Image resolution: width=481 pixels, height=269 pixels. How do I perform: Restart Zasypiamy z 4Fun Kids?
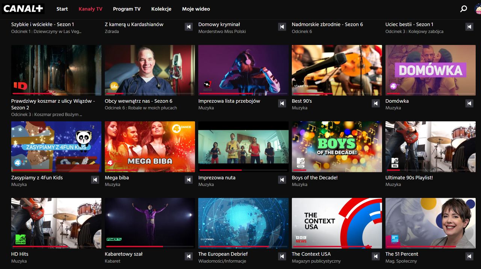pyautogui.click(x=95, y=180)
